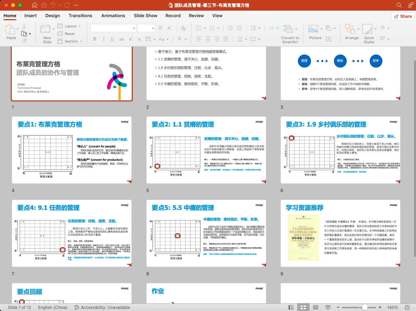The height and width of the screenshot is (311, 416).
Task: Click the New Slide icon
Action: point(45,29)
